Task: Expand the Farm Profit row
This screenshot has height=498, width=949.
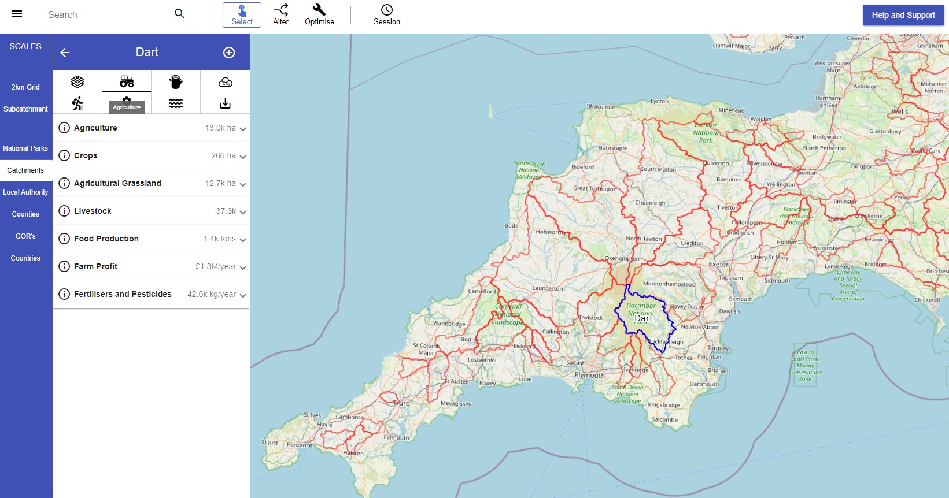Action: click(242, 267)
